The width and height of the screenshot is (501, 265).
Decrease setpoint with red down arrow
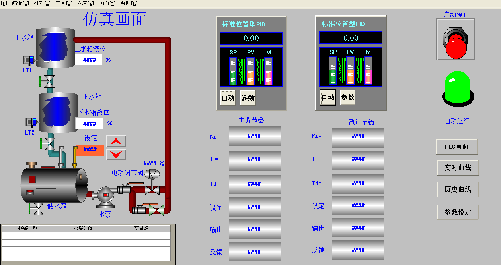(116, 155)
